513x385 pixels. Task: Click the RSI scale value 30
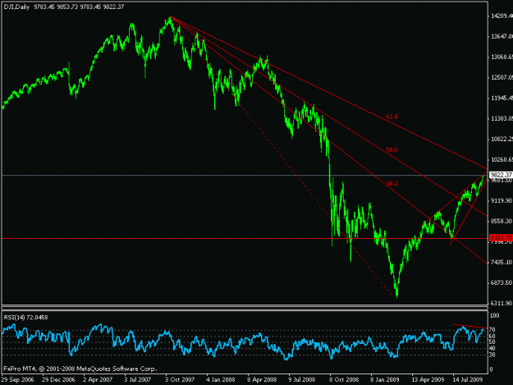(x=492, y=355)
